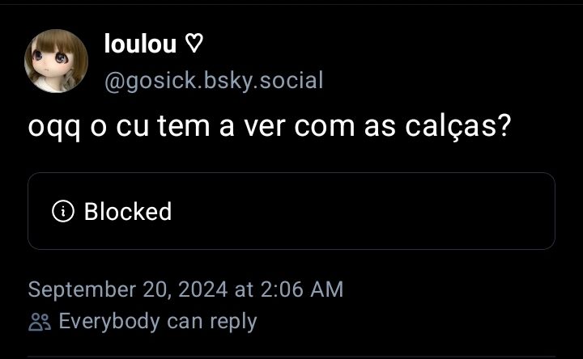Click the word Everybody in the footer
This screenshot has width=583, height=359.
[x=109, y=323]
